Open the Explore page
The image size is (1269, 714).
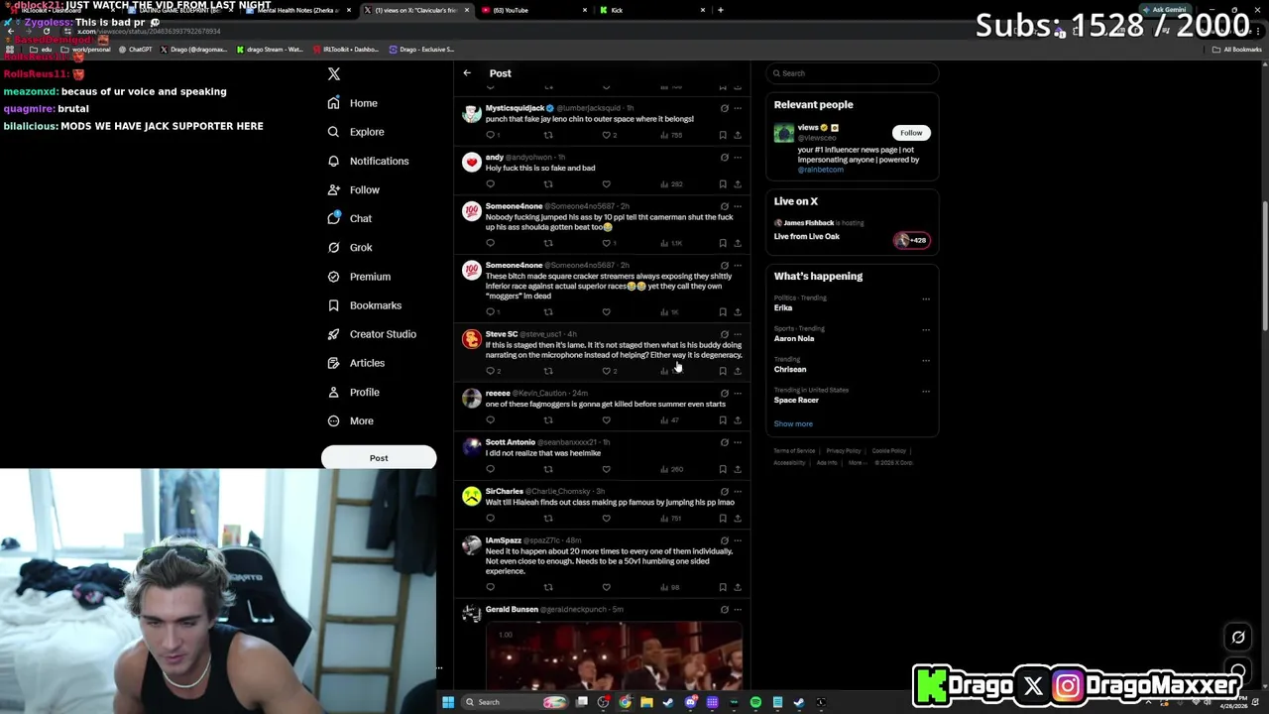coord(355,132)
